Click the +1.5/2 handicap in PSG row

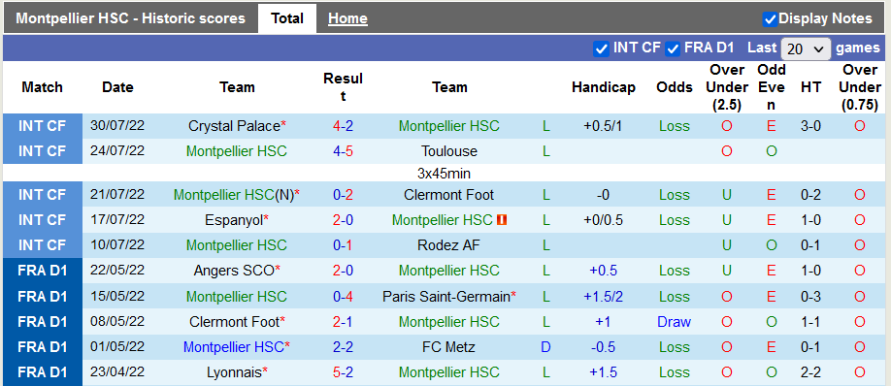(603, 297)
